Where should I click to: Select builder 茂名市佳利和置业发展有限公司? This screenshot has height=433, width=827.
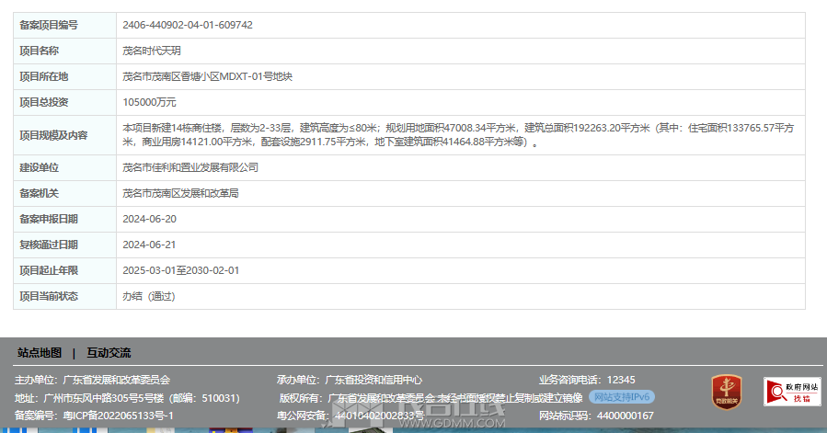(190, 167)
